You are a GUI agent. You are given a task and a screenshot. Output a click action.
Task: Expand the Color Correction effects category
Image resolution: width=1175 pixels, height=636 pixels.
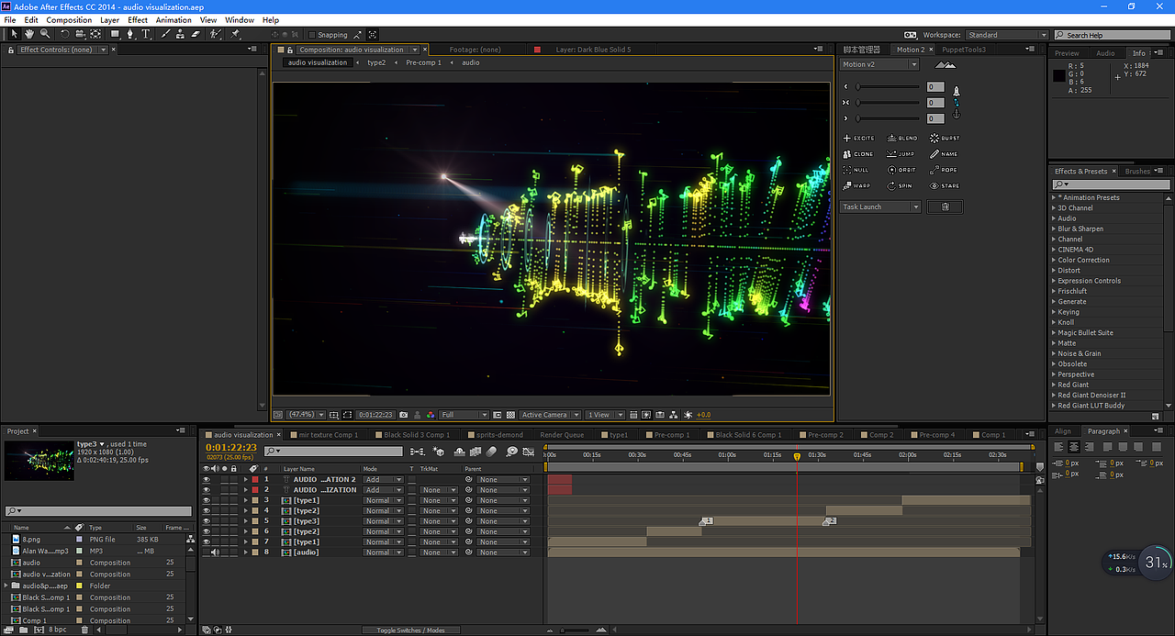tap(1054, 260)
